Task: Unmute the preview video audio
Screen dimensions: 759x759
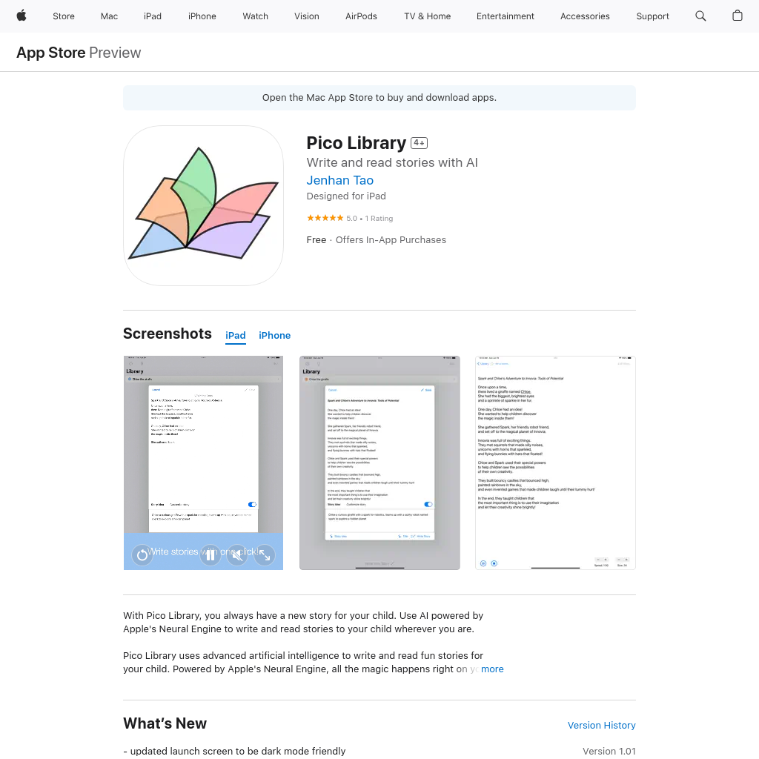Action: tap(237, 554)
